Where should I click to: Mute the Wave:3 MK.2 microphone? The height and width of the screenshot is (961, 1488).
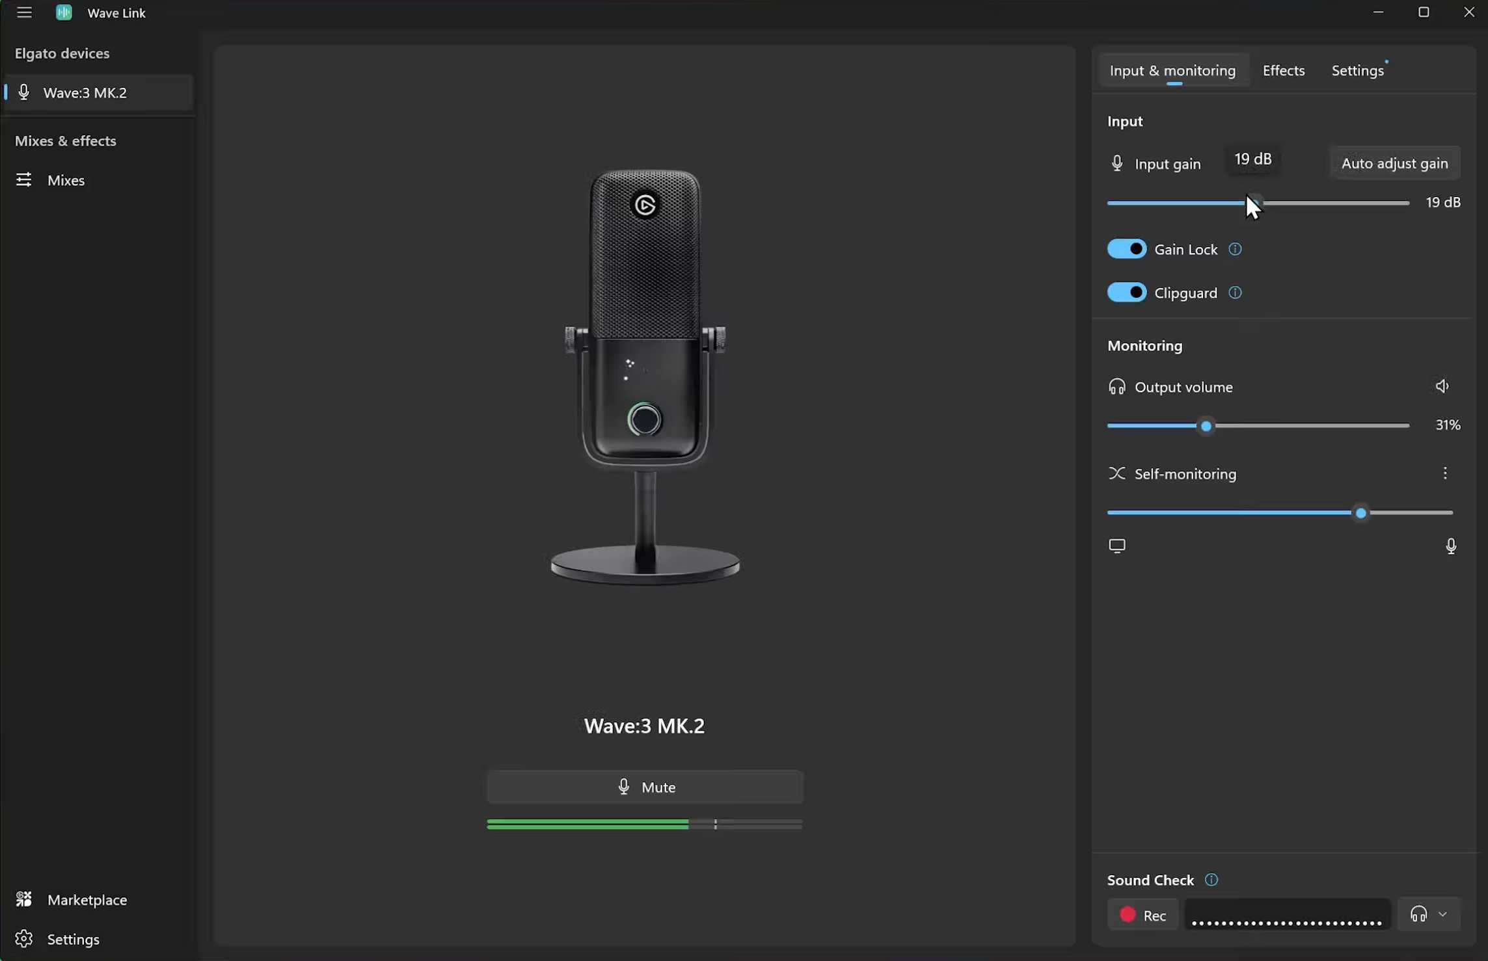click(x=645, y=787)
